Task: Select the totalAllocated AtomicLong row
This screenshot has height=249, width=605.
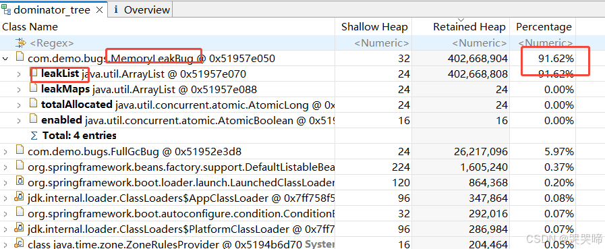Action: click(x=188, y=105)
